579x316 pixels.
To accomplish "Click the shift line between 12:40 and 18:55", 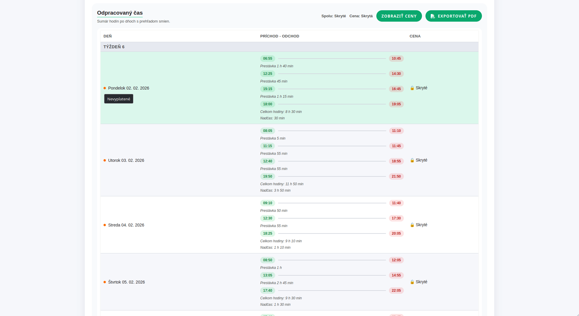I will pos(332,161).
